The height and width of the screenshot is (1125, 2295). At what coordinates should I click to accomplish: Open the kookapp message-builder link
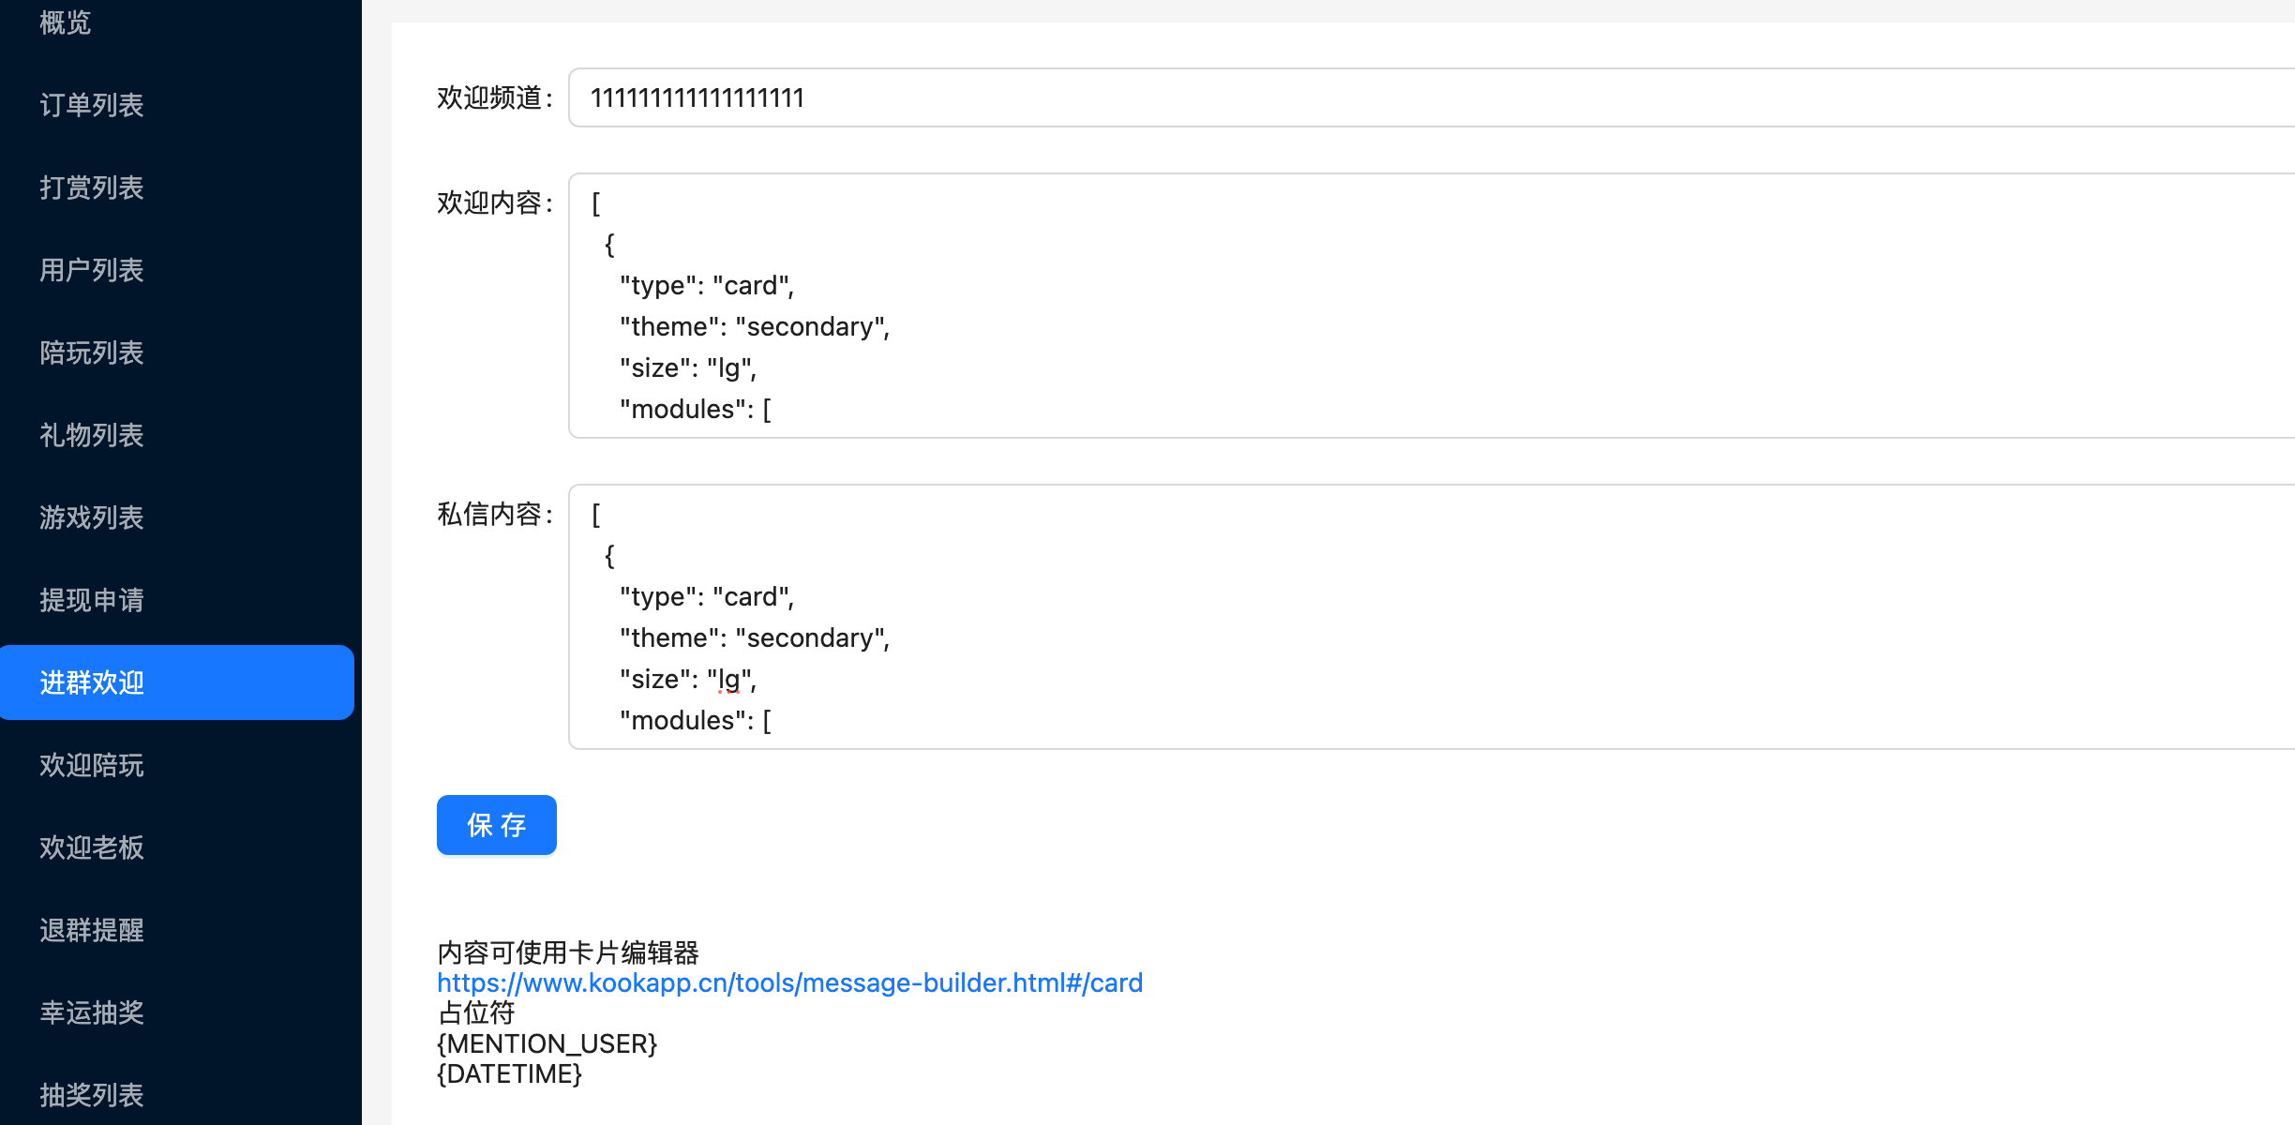click(x=789, y=982)
